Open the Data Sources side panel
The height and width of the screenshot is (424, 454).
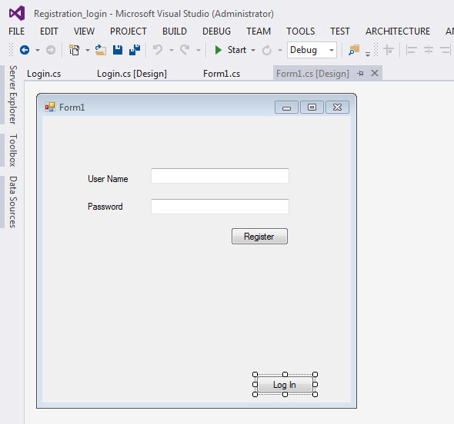coord(13,202)
